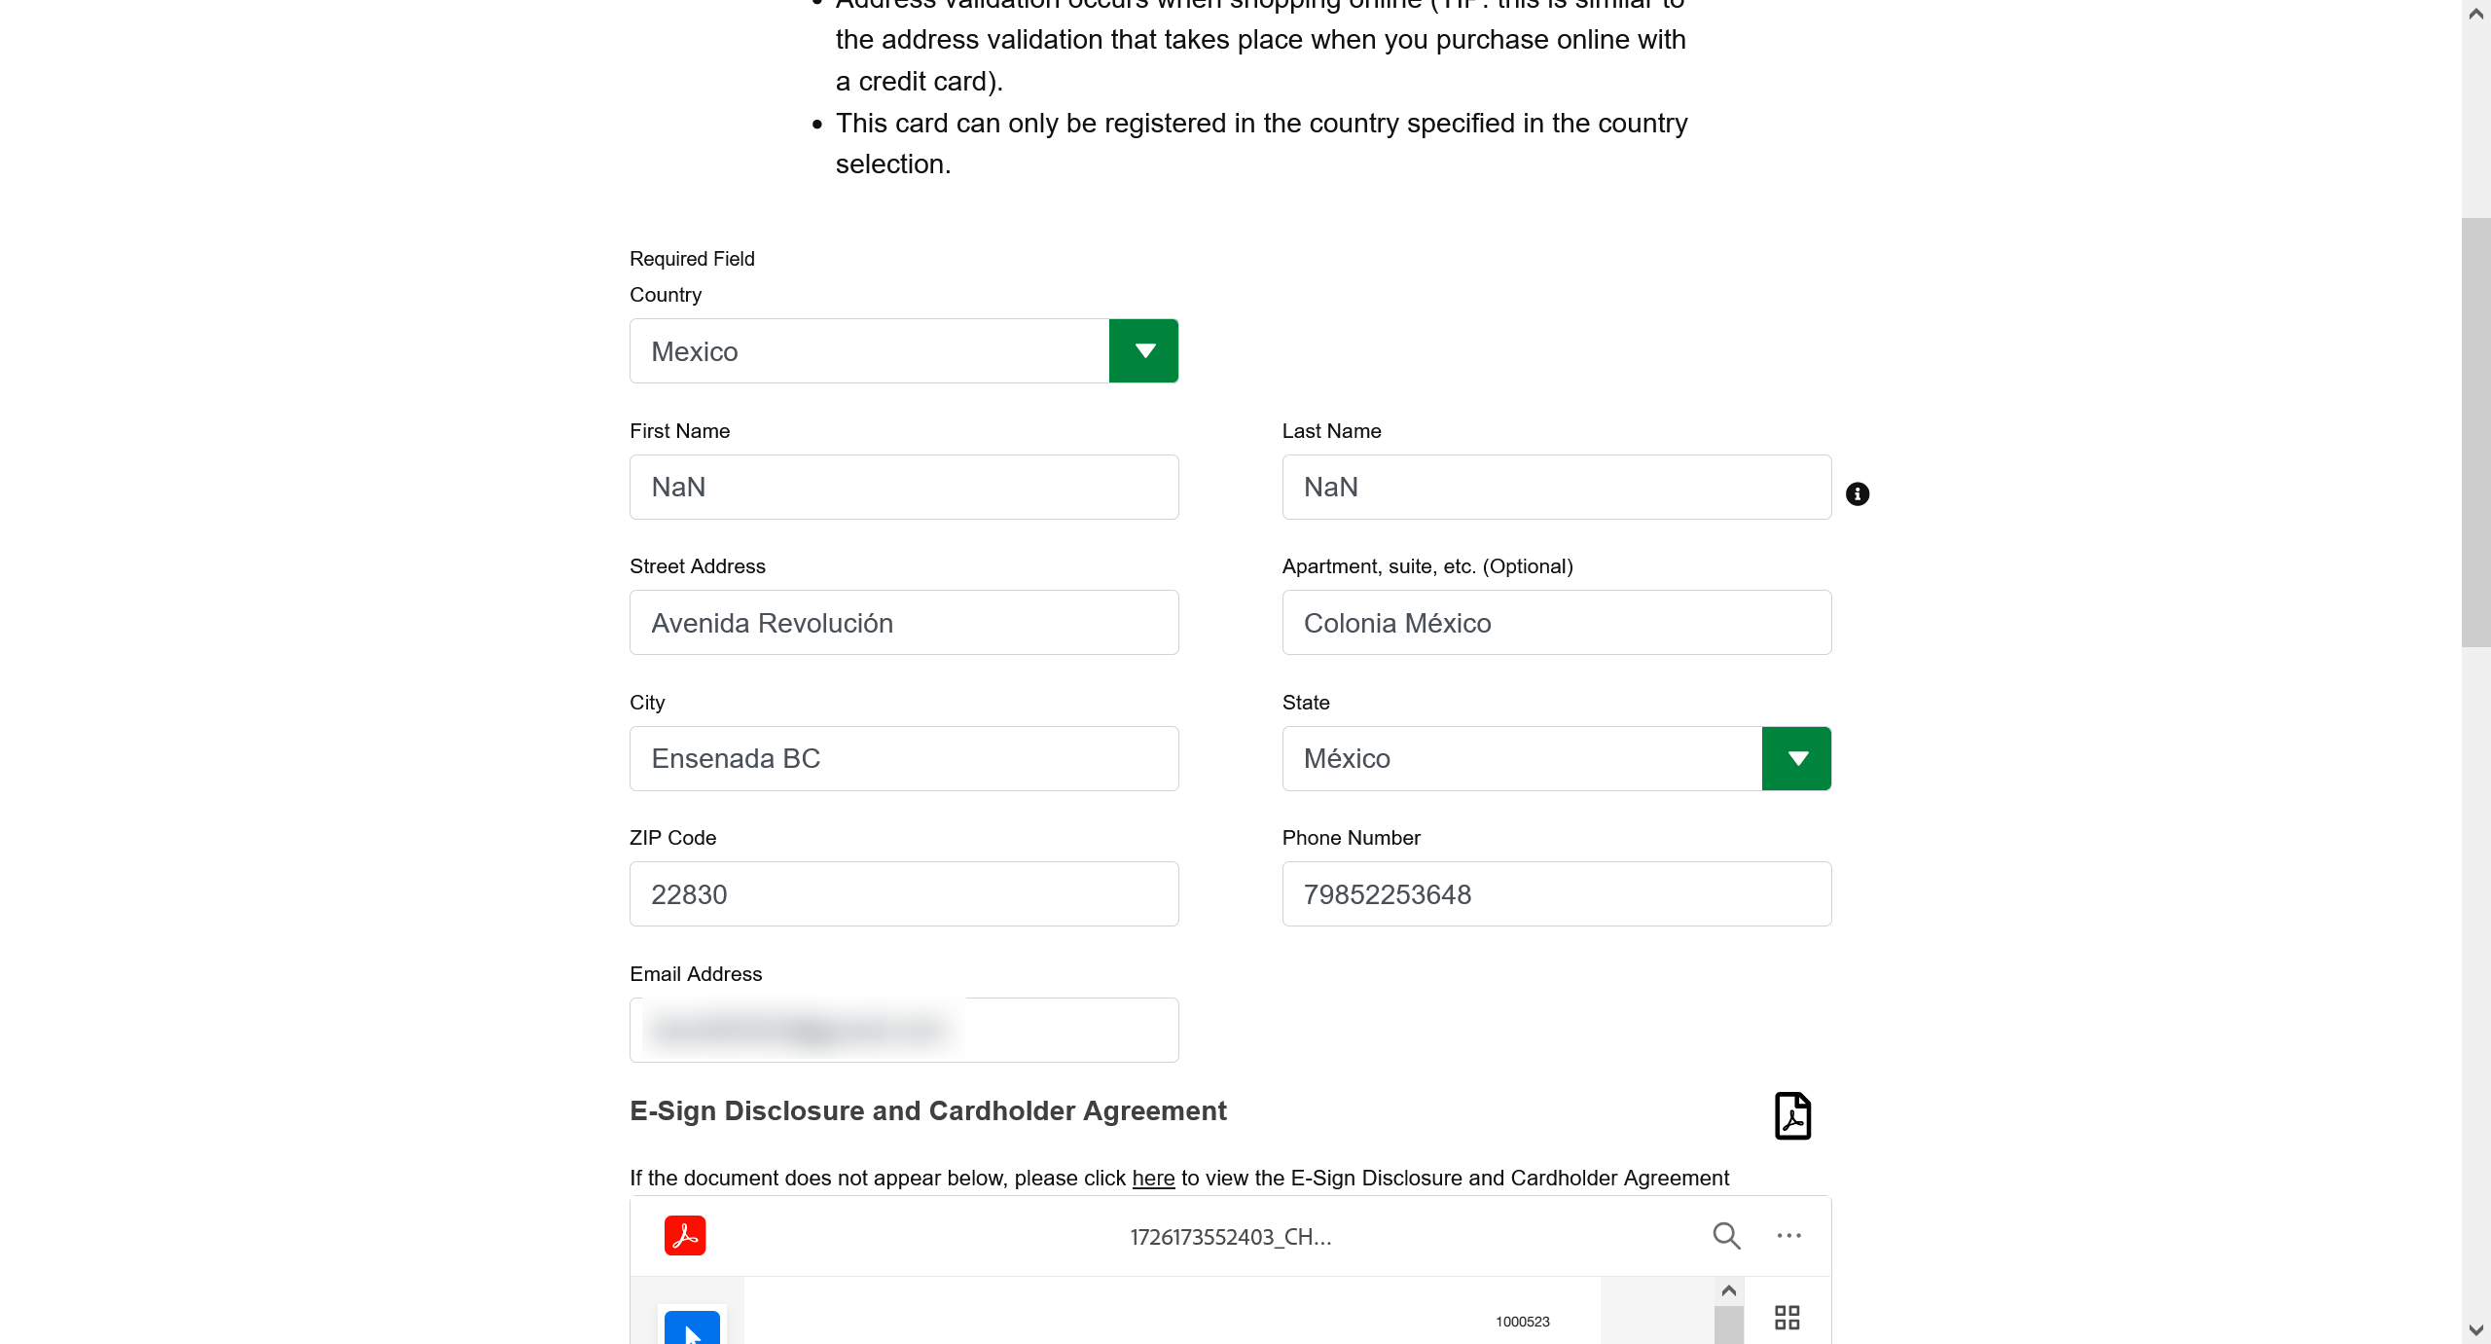
Task: Click into the Last Name field
Action: point(1556,487)
